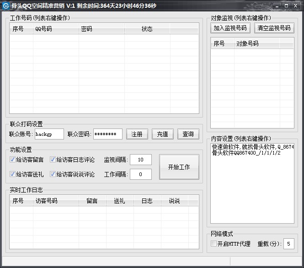Image resolution: width=304 pixels, height=268 pixels.
Task: Click the 对象号码 column header
Action: [x=257, y=43]
